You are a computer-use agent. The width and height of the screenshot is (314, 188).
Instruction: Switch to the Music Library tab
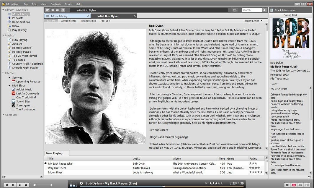click(68, 16)
